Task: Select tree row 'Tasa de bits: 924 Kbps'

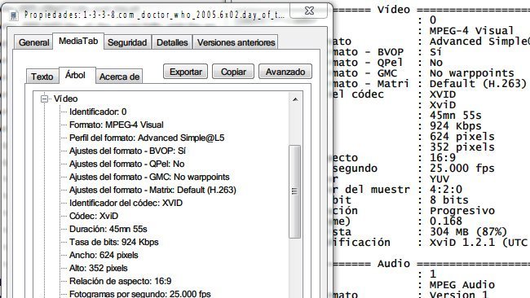Action: 114,243
